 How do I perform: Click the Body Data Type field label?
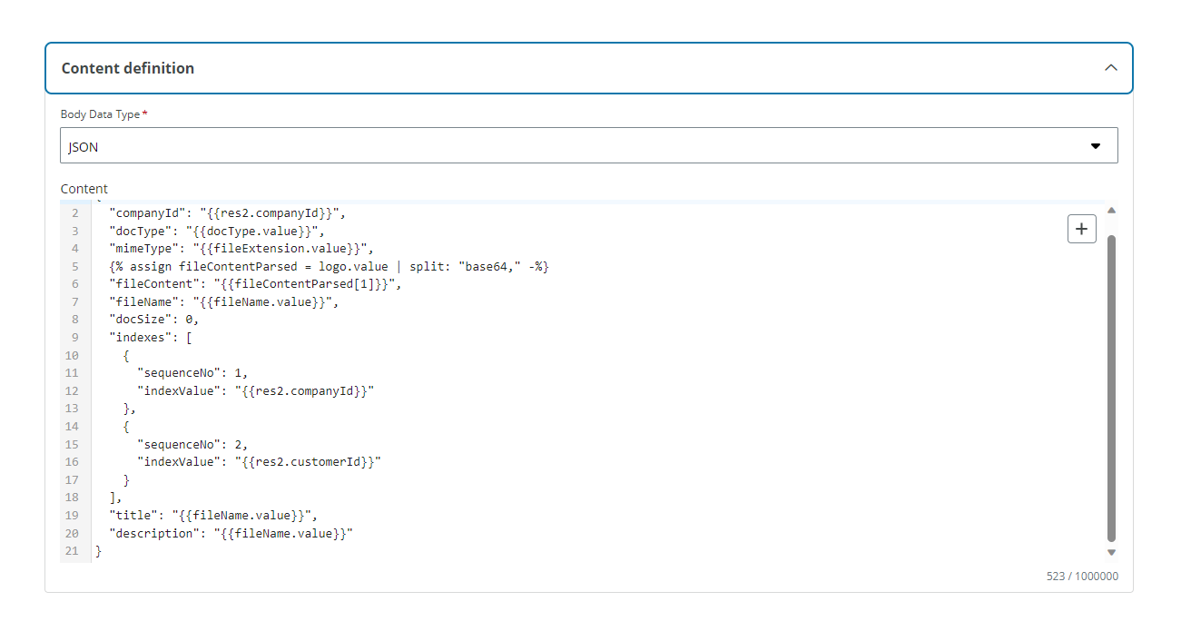click(100, 114)
